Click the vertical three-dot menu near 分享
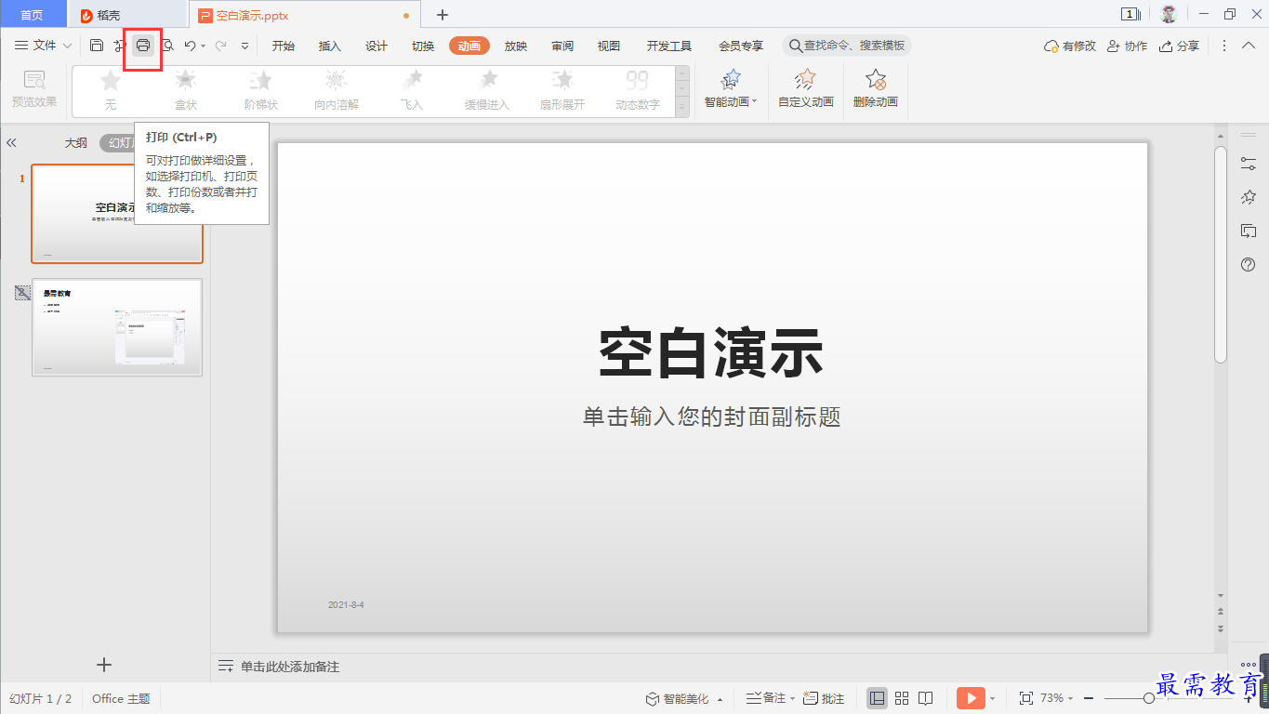 point(1223,46)
